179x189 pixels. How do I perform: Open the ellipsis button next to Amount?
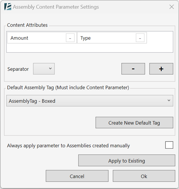(x=70, y=38)
